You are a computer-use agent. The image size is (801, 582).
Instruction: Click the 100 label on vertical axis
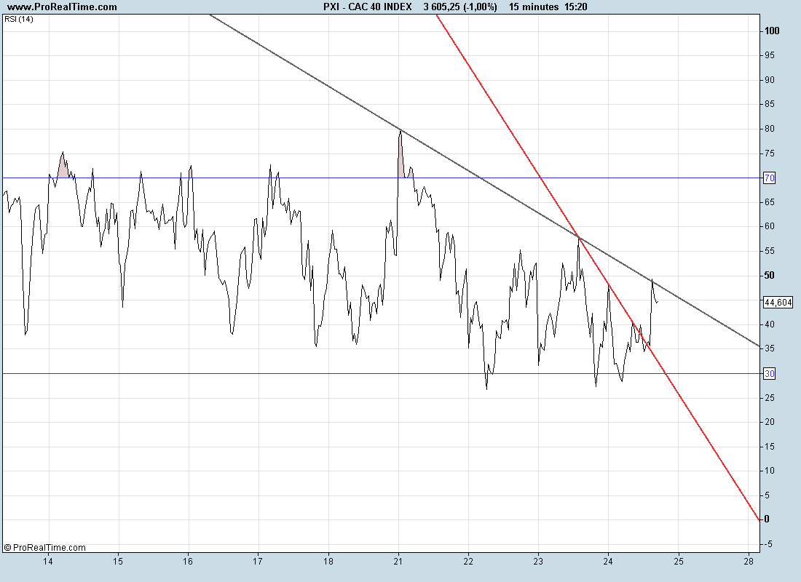coord(772,31)
